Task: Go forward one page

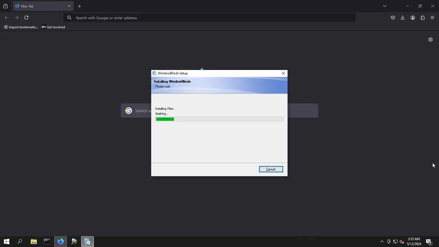Action: [16, 18]
